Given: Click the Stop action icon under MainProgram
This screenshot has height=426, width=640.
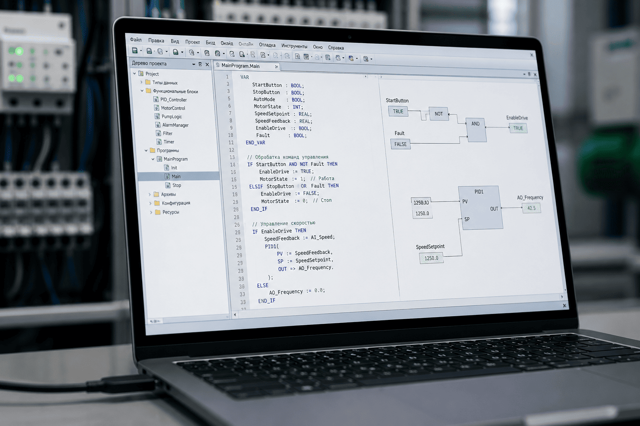Looking at the screenshot, I should click(x=168, y=185).
